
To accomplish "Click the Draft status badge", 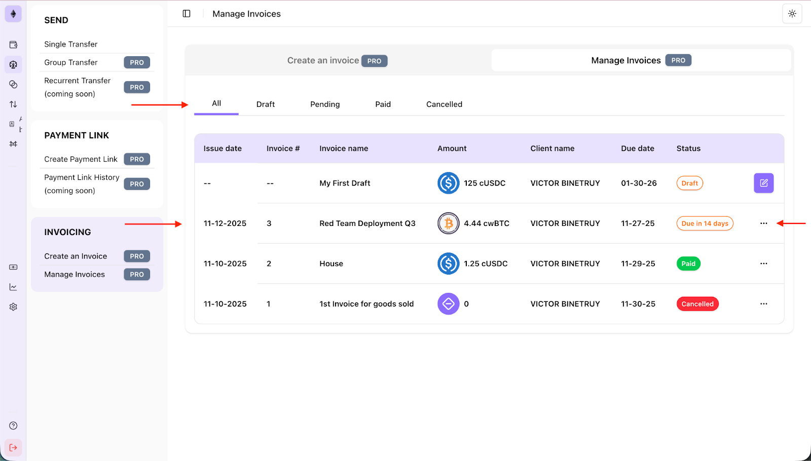I will (x=690, y=183).
